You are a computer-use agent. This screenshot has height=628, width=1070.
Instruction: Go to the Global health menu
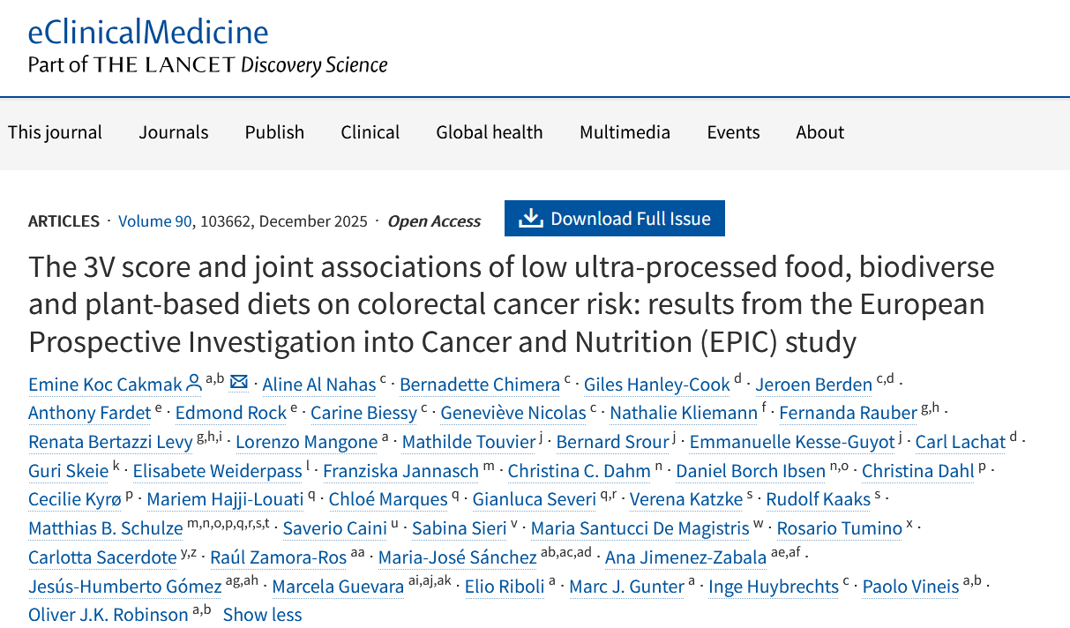tap(489, 132)
